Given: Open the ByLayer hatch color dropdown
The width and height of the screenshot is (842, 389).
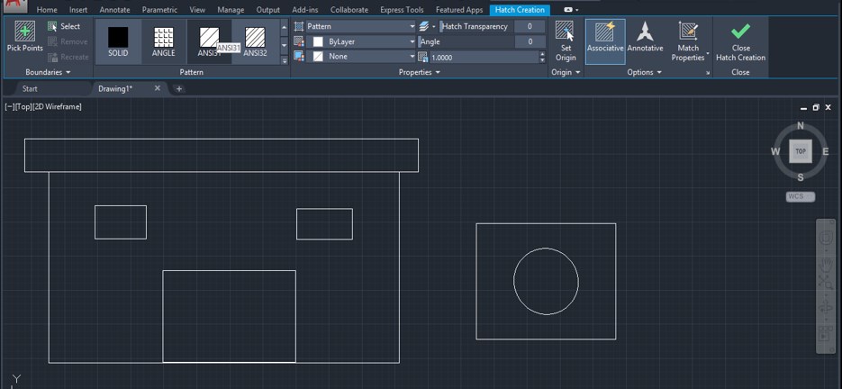Looking at the screenshot, I should pos(360,41).
